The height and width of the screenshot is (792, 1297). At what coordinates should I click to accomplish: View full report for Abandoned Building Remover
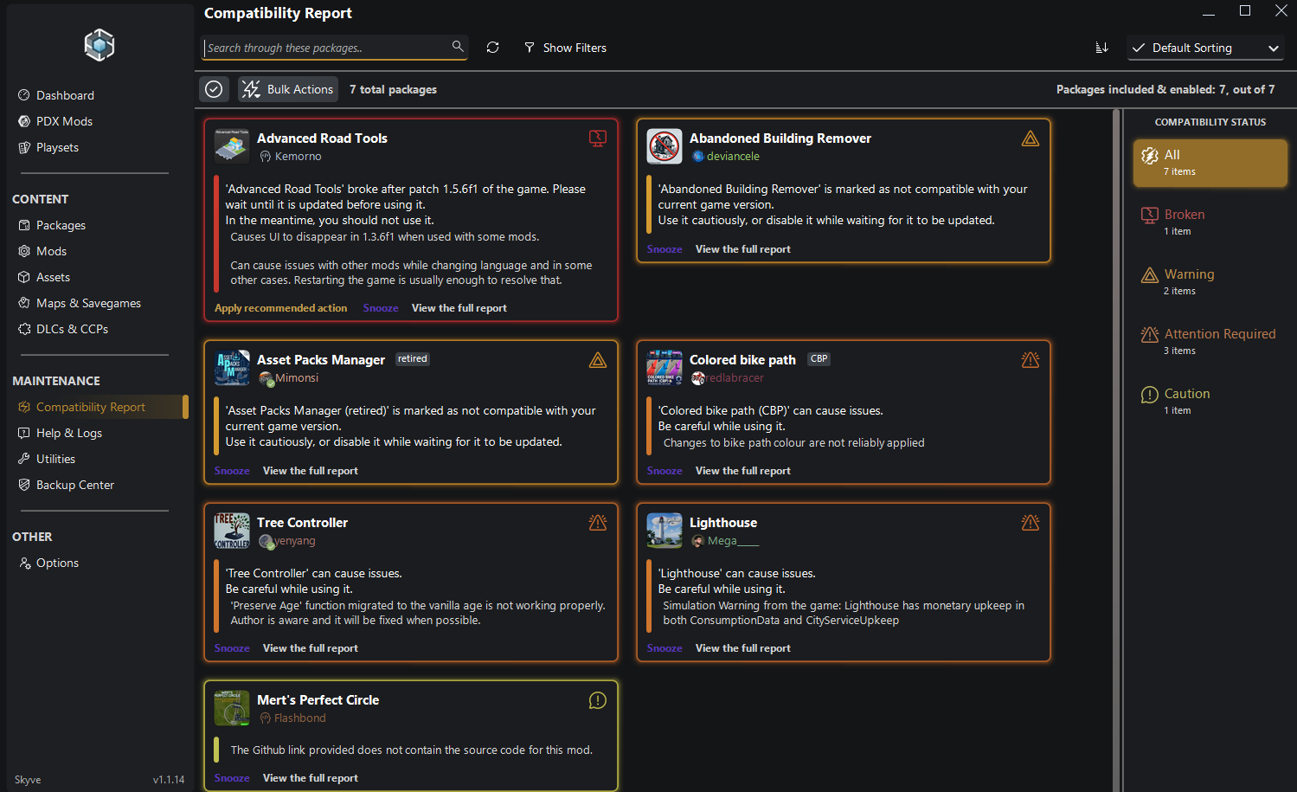[x=743, y=249]
